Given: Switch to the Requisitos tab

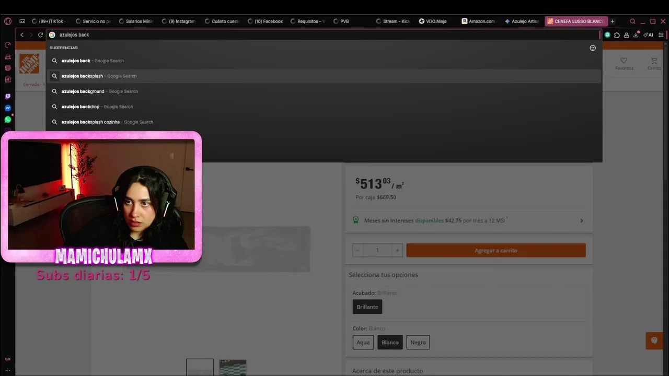Looking at the screenshot, I should click(308, 21).
